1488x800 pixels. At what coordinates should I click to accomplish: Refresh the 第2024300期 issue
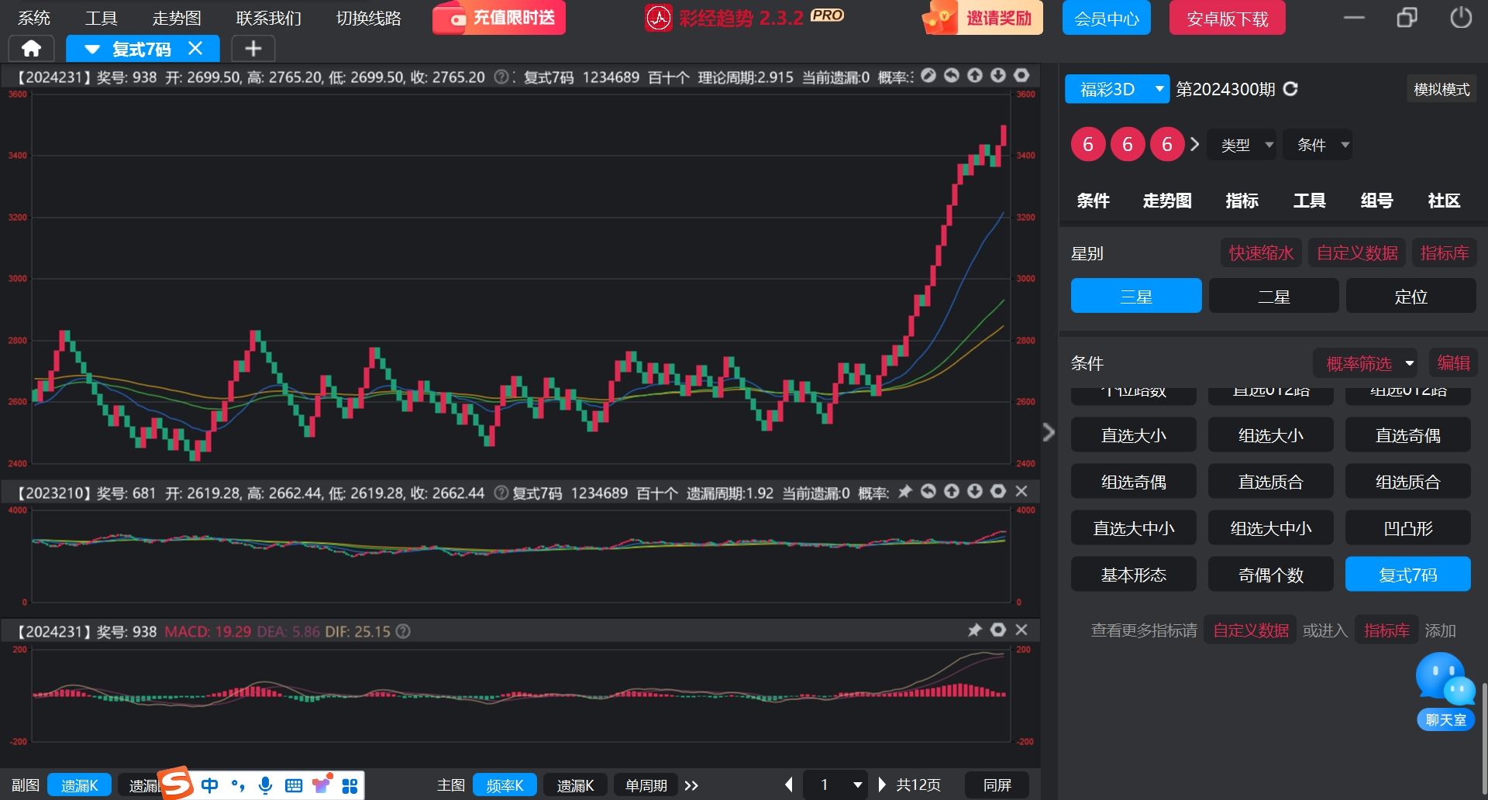pos(1290,89)
